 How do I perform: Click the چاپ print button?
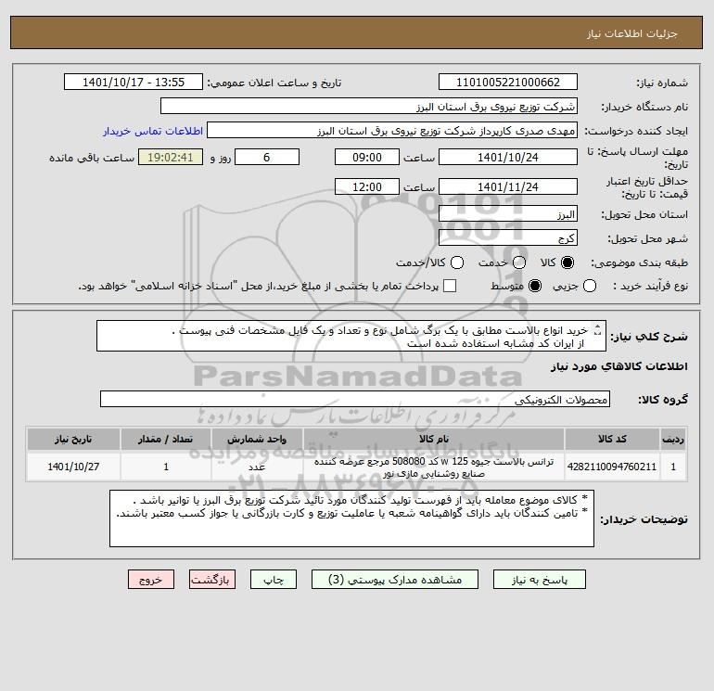click(274, 580)
